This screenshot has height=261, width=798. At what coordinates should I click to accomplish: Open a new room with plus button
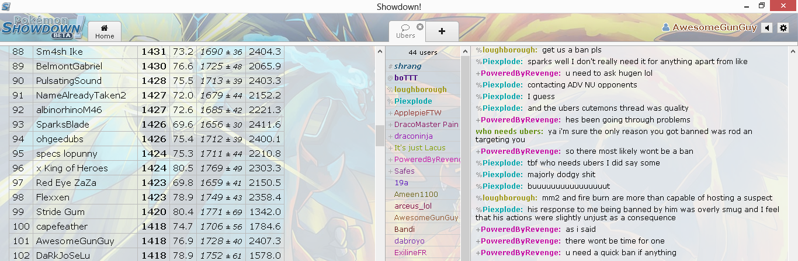point(442,31)
